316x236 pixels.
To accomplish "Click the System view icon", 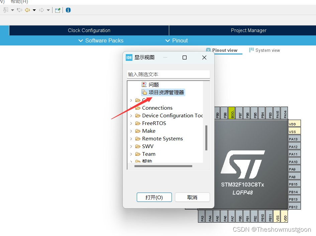I will tap(251, 50).
